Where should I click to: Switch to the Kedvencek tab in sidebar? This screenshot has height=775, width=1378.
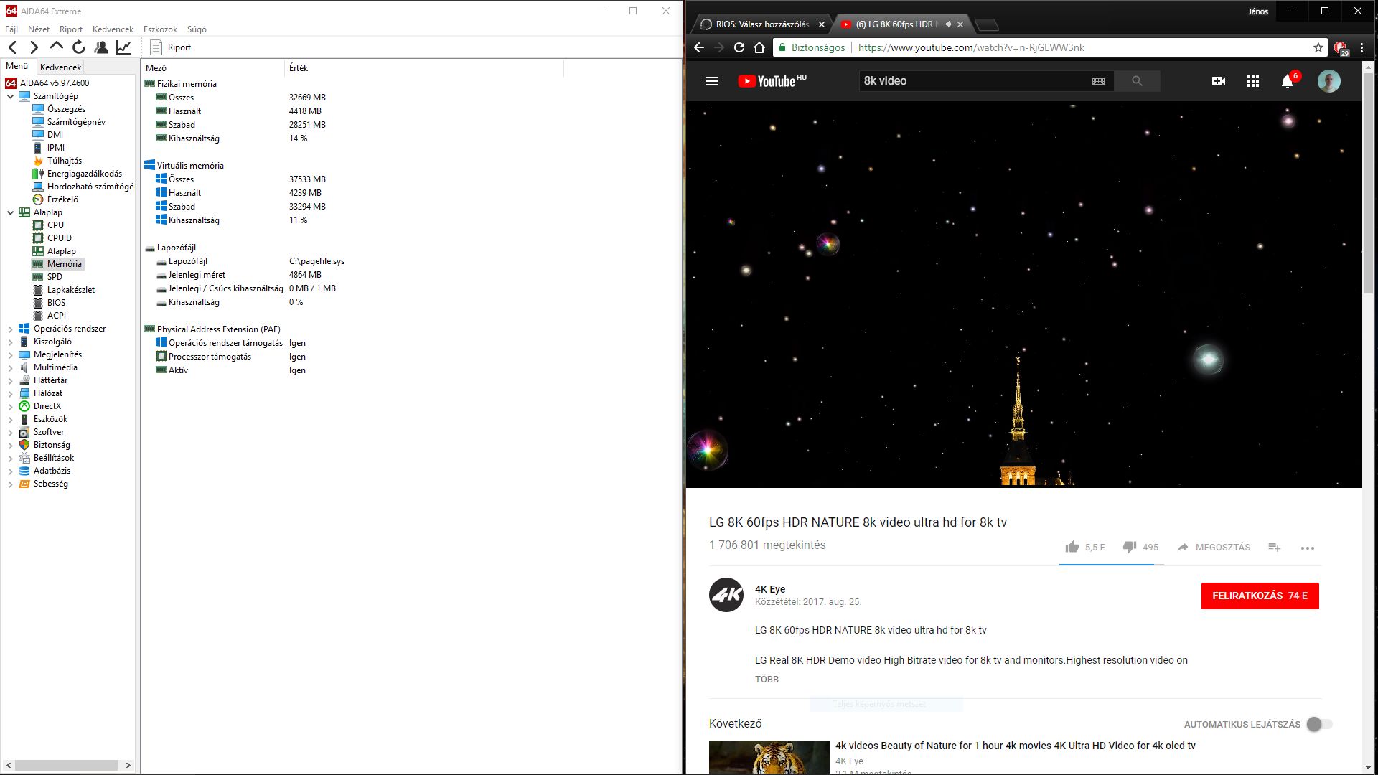(61, 67)
